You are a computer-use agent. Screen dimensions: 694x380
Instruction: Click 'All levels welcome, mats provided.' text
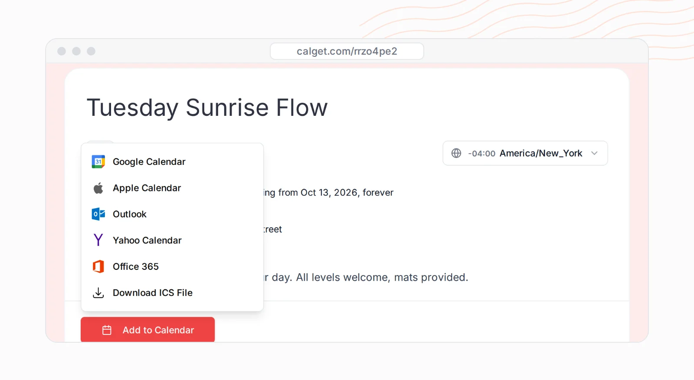pos(382,277)
